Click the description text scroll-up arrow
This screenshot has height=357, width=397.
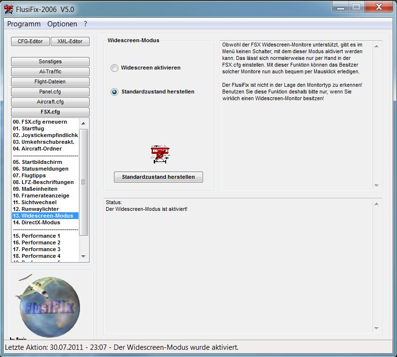pyautogui.click(x=376, y=46)
